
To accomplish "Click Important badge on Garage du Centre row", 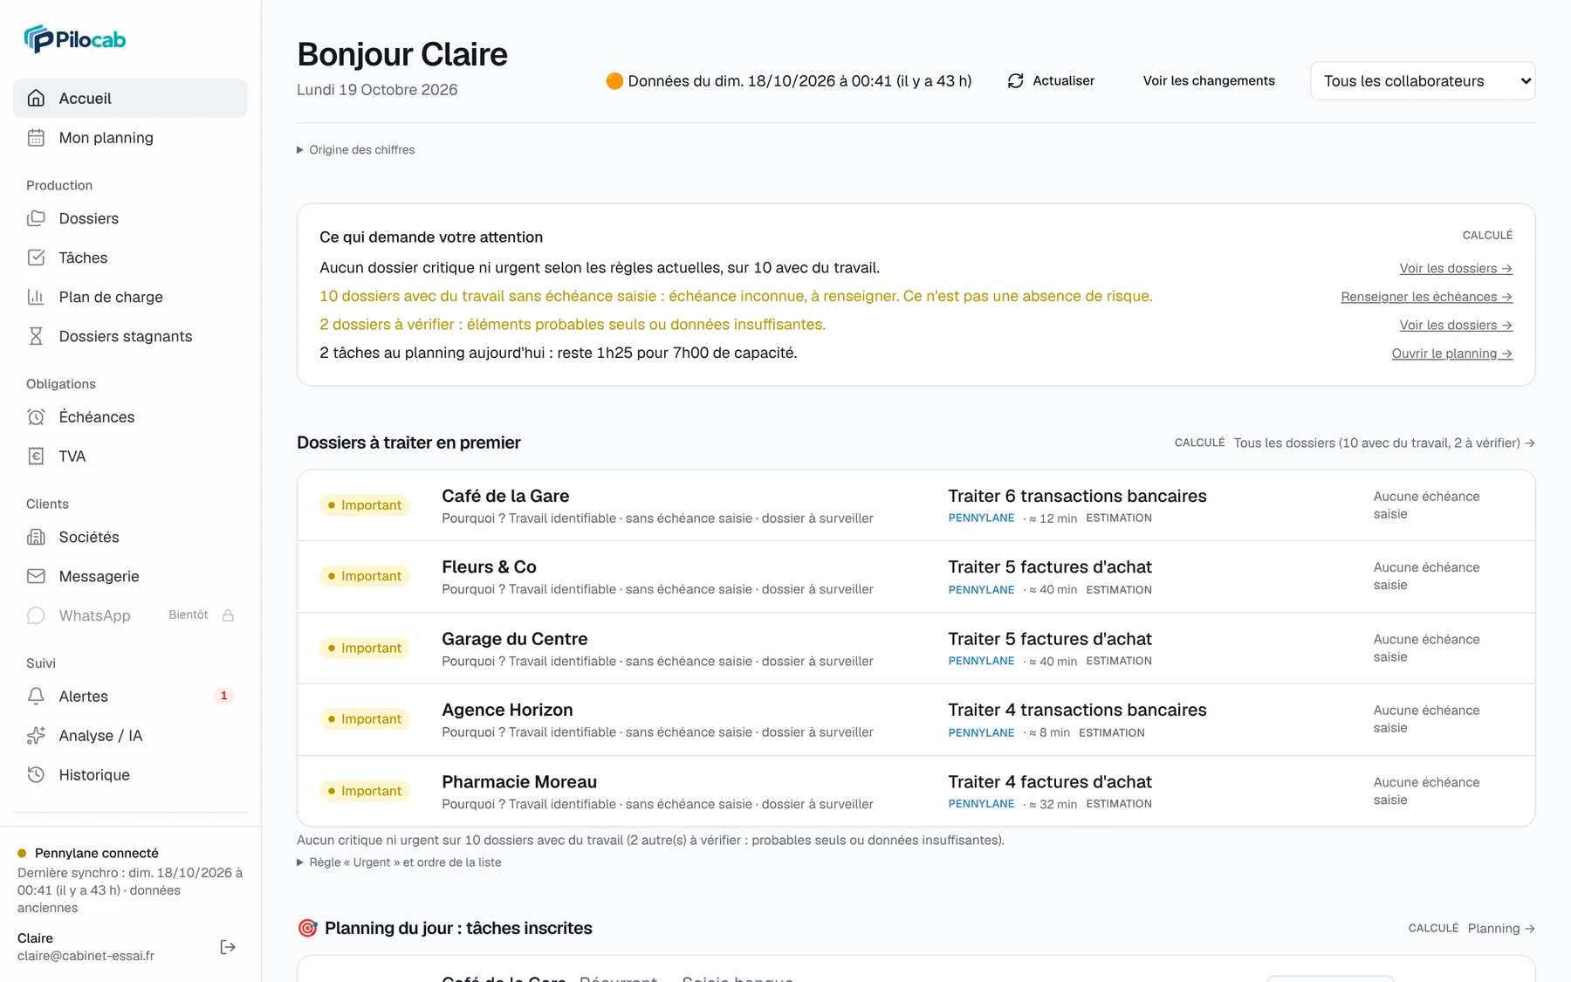I will [x=365, y=648].
